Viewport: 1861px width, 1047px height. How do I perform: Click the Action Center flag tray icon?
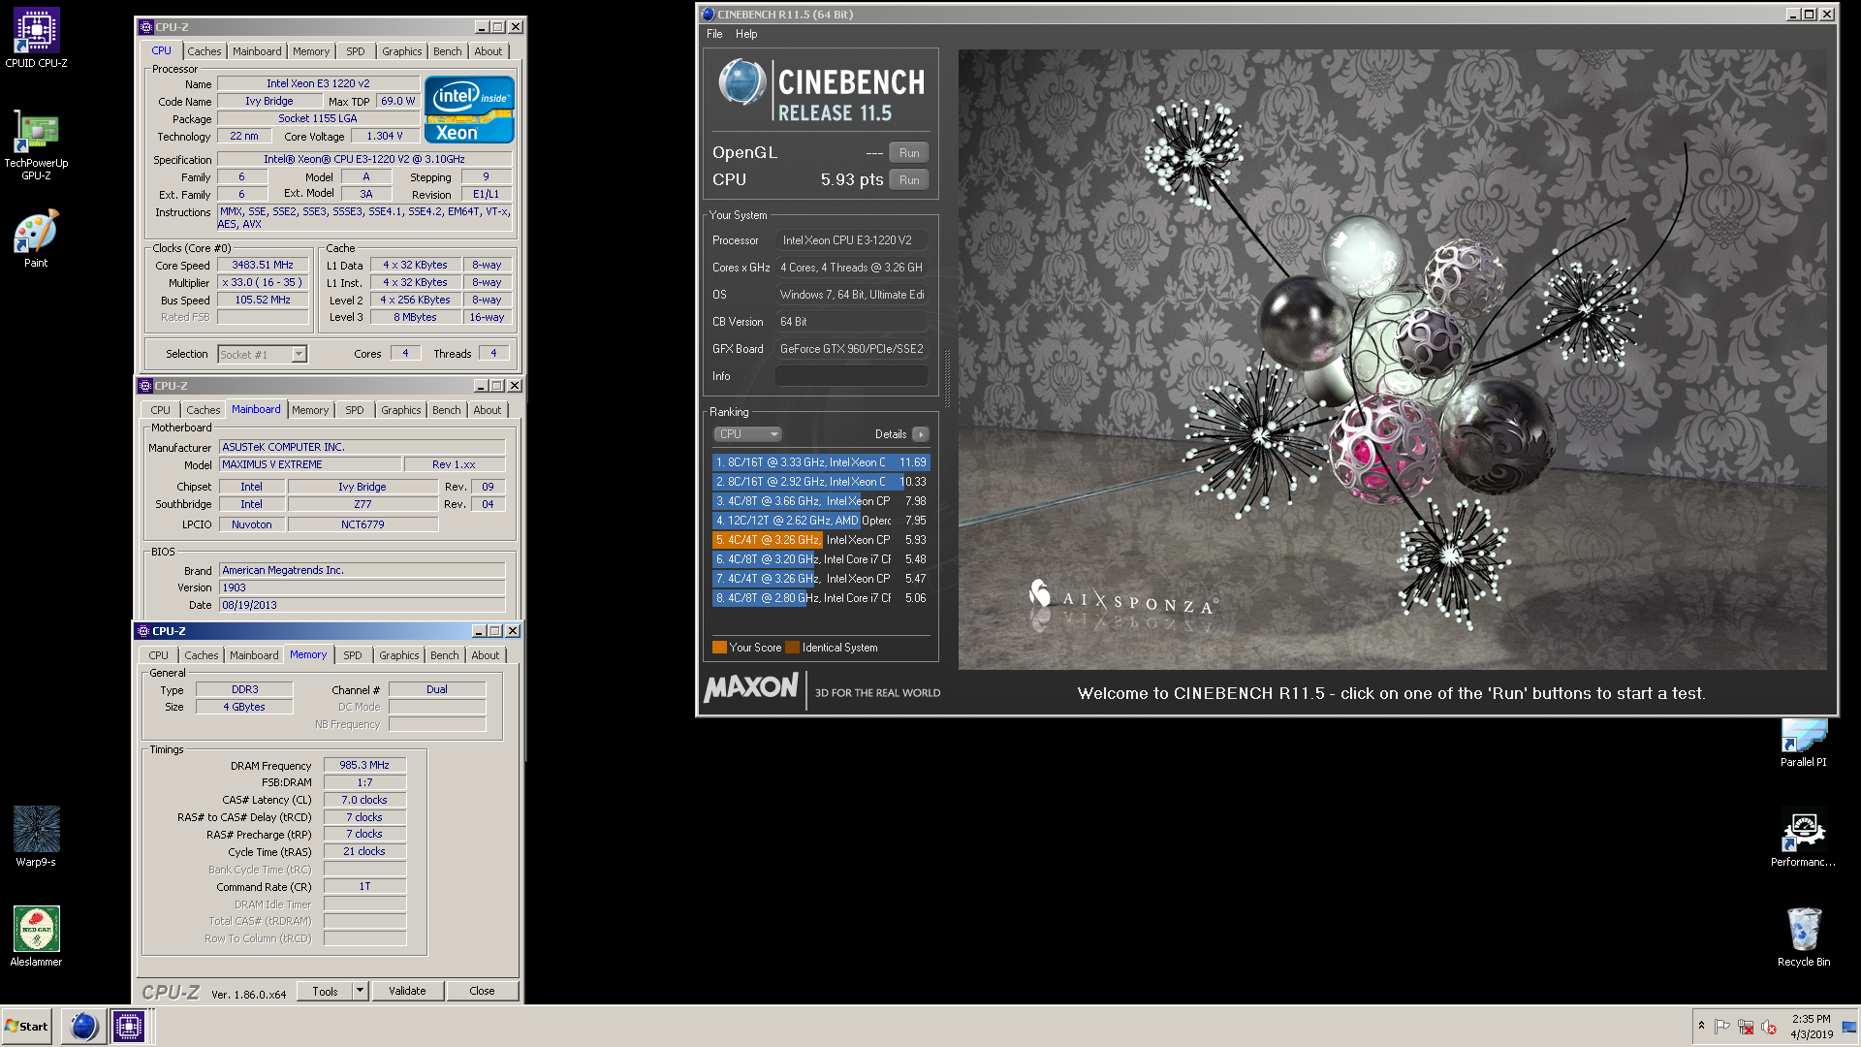(x=1721, y=1027)
